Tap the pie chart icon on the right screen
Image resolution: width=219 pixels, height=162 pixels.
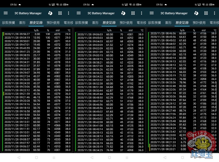pos(196,13)
